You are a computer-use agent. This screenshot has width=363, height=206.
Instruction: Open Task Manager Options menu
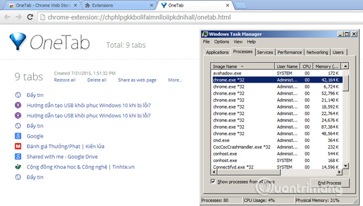(x=222, y=42)
